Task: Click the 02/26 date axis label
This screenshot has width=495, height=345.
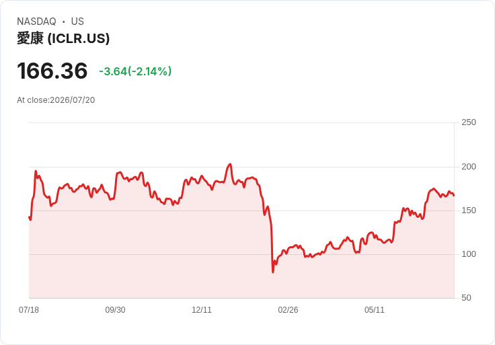Action: click(288, 310)
